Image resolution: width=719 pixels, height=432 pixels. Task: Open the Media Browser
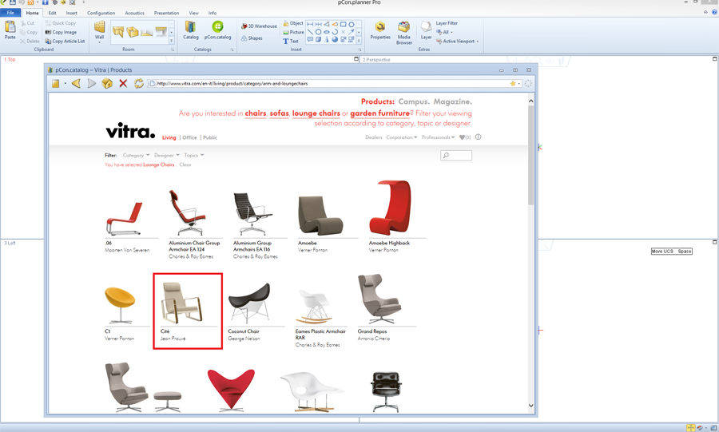coord(404,33)
